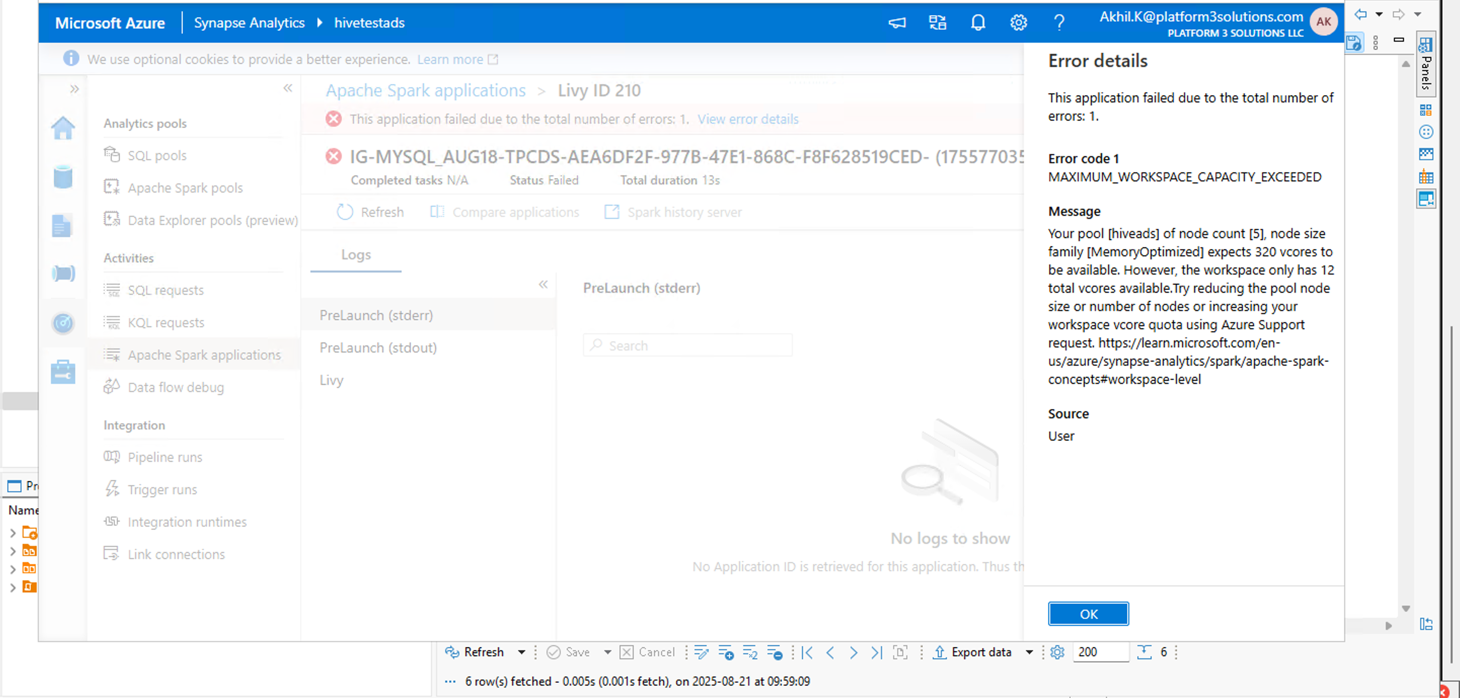Click the back navigation arrow
1460x698 pixels.
point(1360,14)
